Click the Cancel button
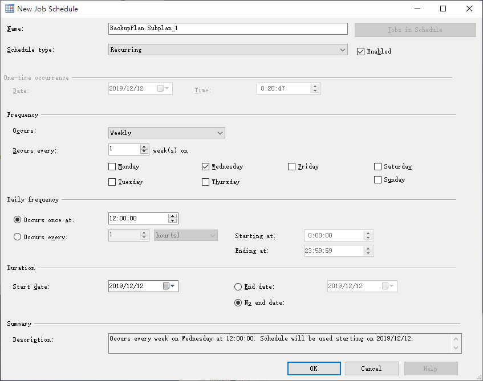483x381 pixels. pyautogui.click(x=372, y=368)
